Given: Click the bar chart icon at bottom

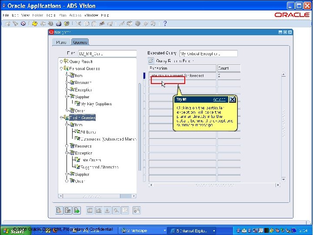Looking at the screenshot, I should click(x=99, y=210).
